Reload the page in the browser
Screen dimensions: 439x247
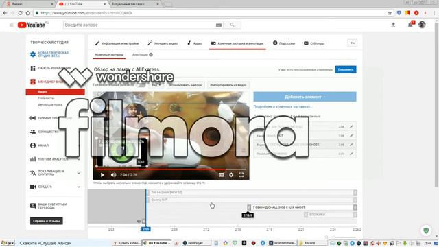(x=20, y=13)
